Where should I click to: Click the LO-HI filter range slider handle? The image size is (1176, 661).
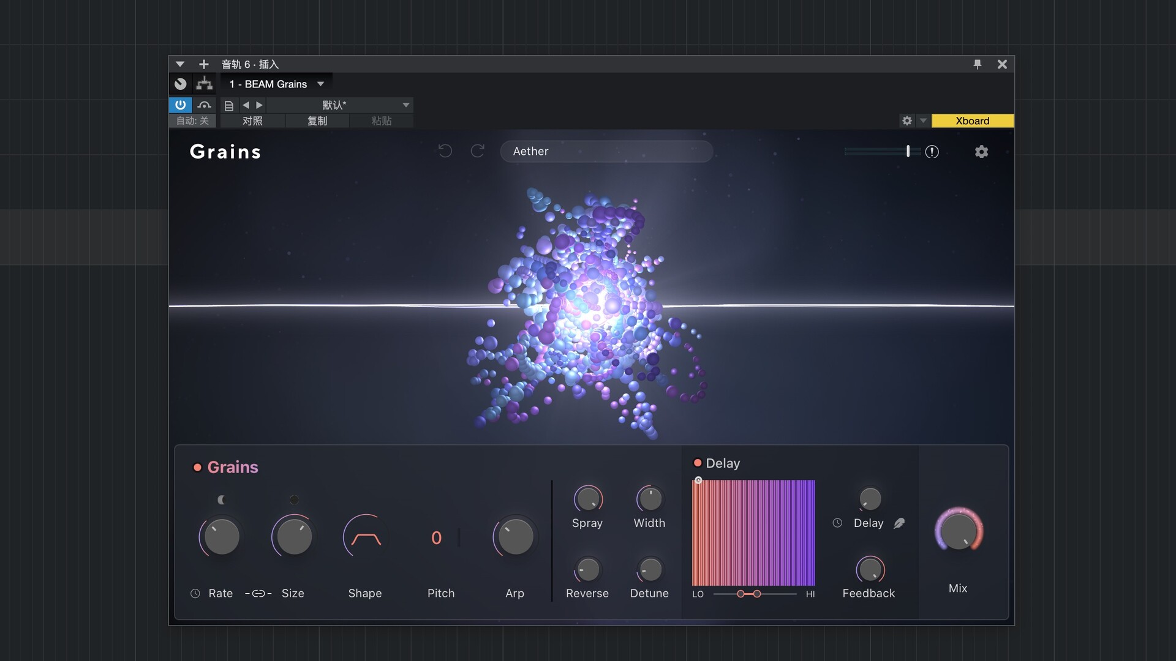point(741,594)
